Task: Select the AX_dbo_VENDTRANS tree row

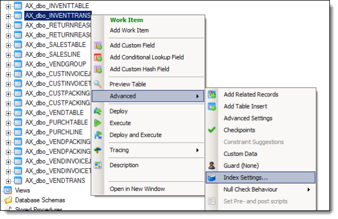Action: coord(55,180)
